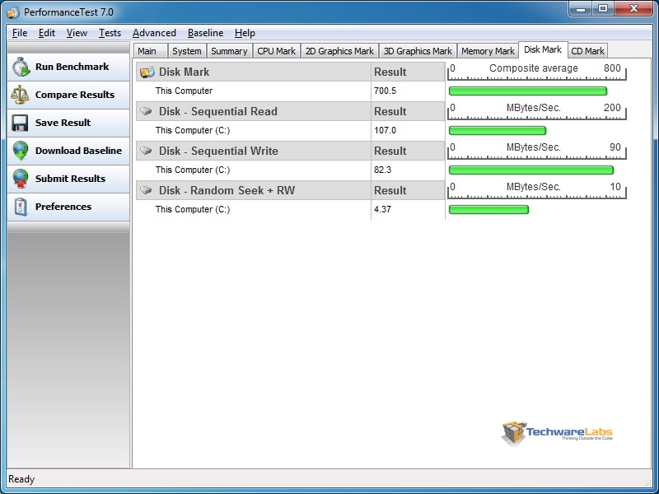Click the Run Benchmark stopwatch icon
The width and height of the screenshot is (659, 494).
[x=21, y=68]
